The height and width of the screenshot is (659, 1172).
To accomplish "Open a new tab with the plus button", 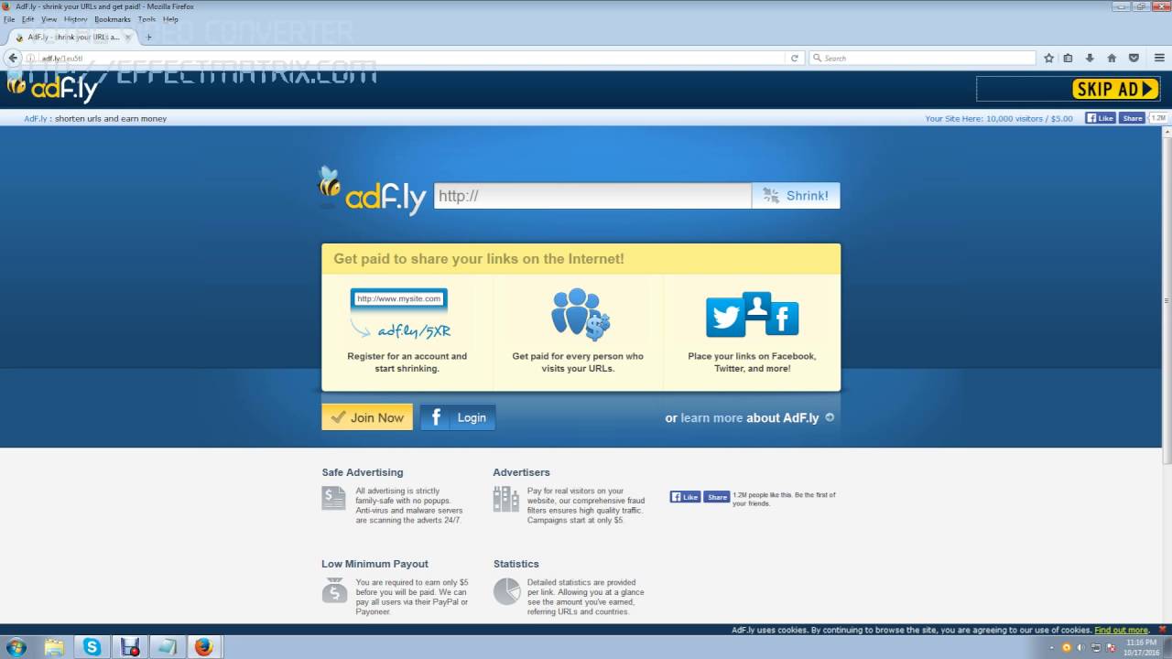I will [148, 38].
